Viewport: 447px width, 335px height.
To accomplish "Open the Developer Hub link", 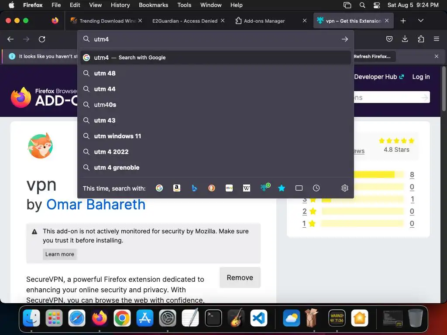I will coord(379,77).
